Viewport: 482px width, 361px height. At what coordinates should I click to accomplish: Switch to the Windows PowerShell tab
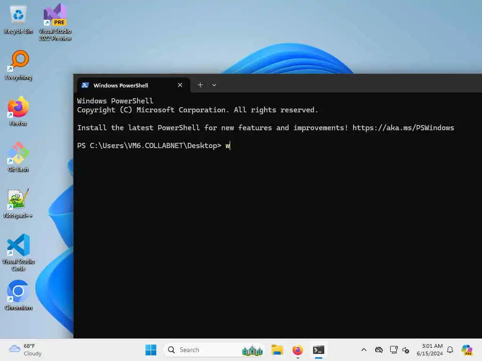click(133, 86)
